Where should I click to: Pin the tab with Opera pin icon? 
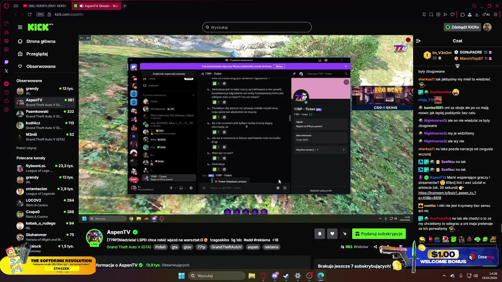tap(424, 14)
